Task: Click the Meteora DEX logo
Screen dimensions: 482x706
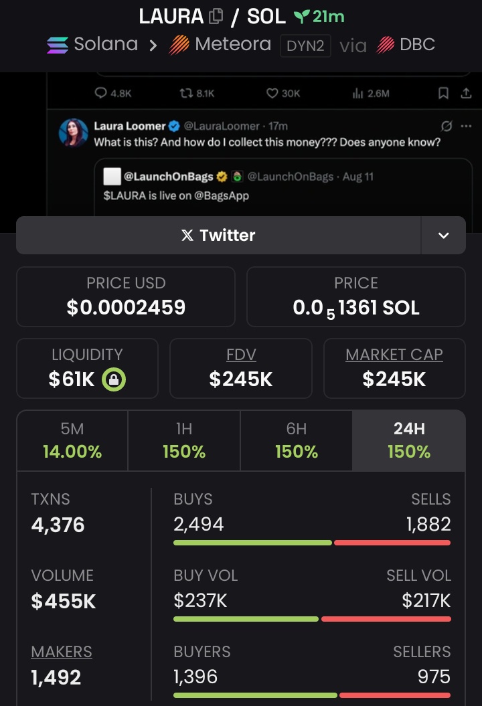Action: 179,45
